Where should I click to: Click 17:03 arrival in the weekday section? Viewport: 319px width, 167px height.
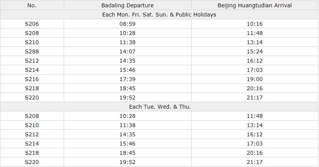click(255, 144)
